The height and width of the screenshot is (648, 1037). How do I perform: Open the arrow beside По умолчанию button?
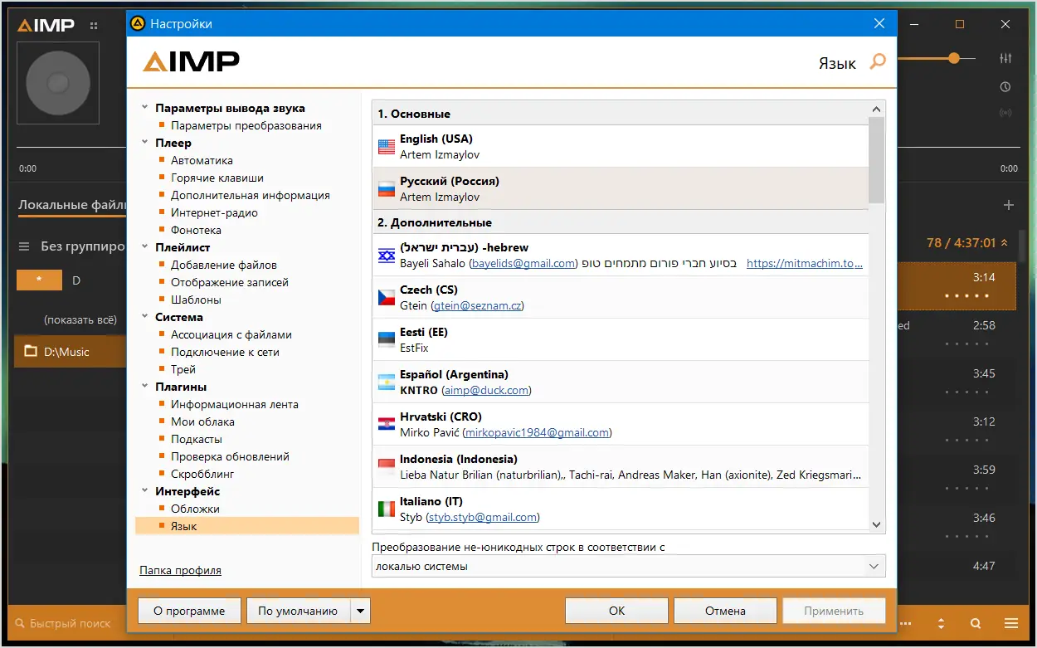pos(360,611)
